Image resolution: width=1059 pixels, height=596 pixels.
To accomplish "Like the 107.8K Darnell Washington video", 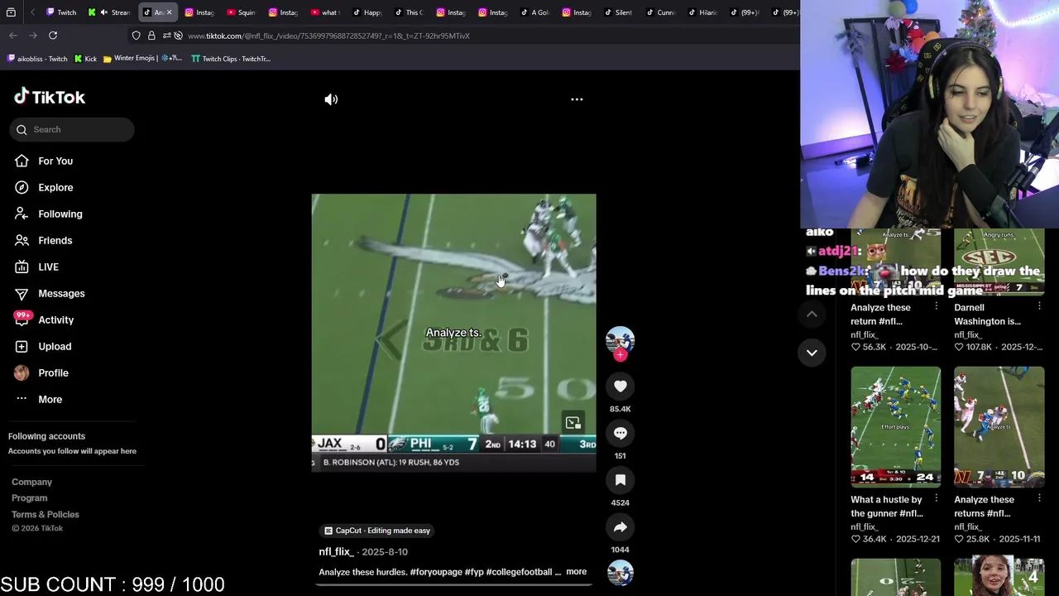I will (961, 347).
